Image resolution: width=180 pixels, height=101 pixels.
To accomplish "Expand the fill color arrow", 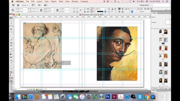I will tap(94, 9).
